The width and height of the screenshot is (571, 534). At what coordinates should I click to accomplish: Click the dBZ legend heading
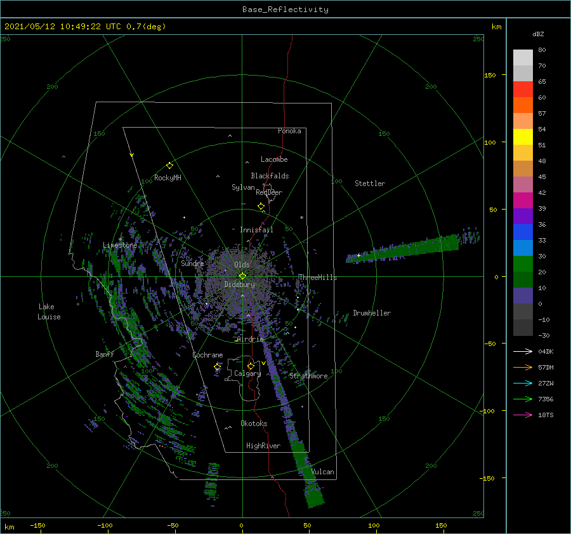click(x=538, y=34)
